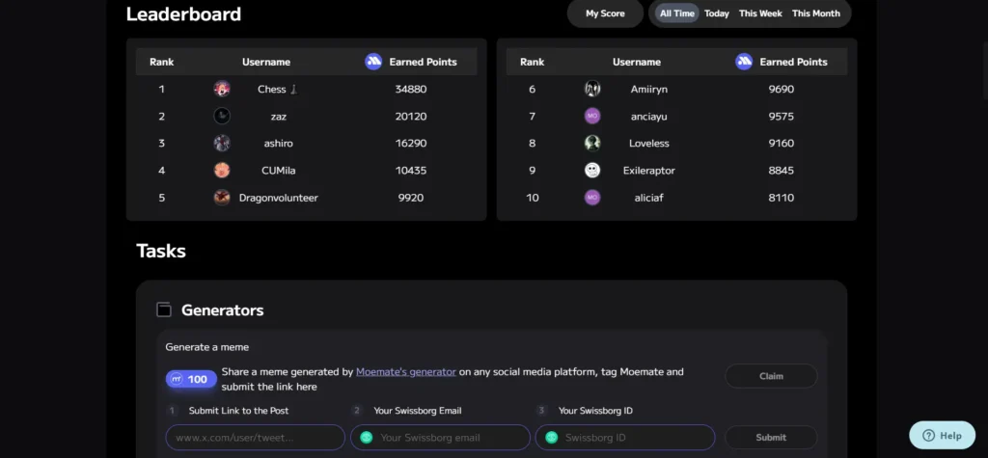Open Moemate's generator link
The width and height of the screenshot is (988, 458).
[x=406, y=371]
